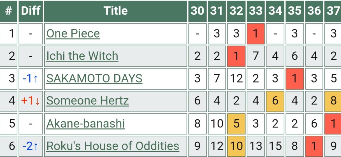Click Ichi the Witch's red issue 32 cell

click(x=236, y=56)
